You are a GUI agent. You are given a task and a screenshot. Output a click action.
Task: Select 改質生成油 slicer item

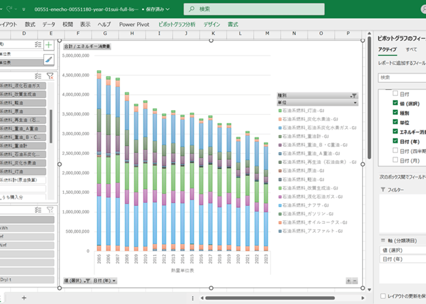[x=23, y=94]
